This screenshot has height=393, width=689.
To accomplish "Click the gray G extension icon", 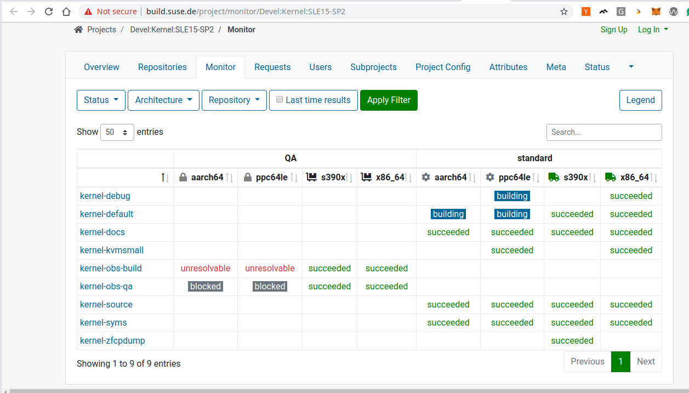I will pos(621,12).
